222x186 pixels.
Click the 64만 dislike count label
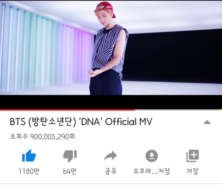pyautogui.click(x=70, y=171)
